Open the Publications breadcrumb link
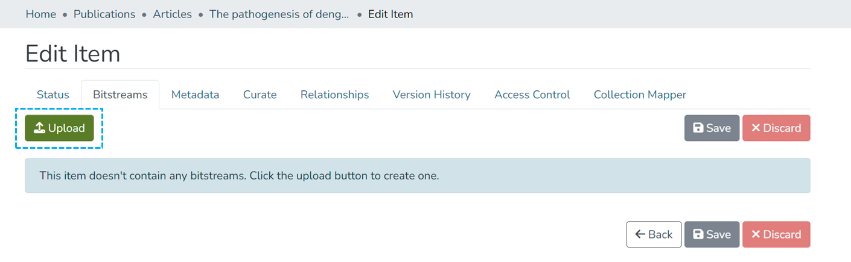The height and width of the screenshot is (262, 851). pyautogui.click(x=104, y=14)
